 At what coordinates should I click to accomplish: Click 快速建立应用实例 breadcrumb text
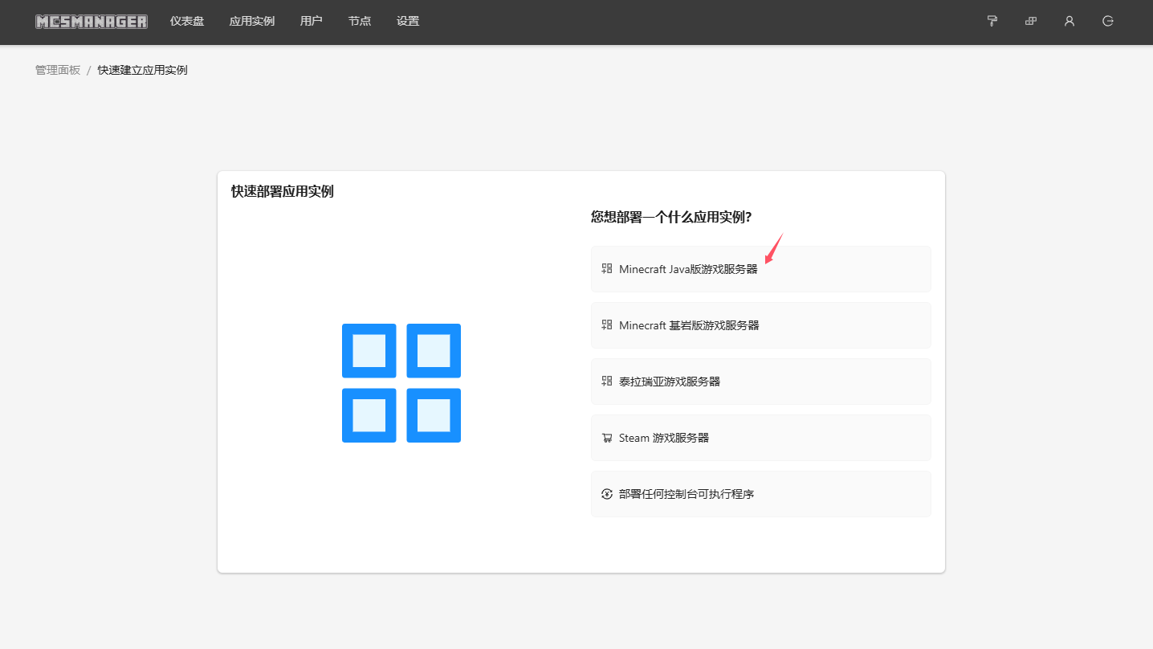143,70
